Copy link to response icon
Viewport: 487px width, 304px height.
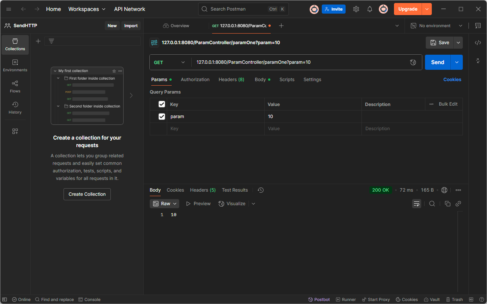click(x=458, y=204)
